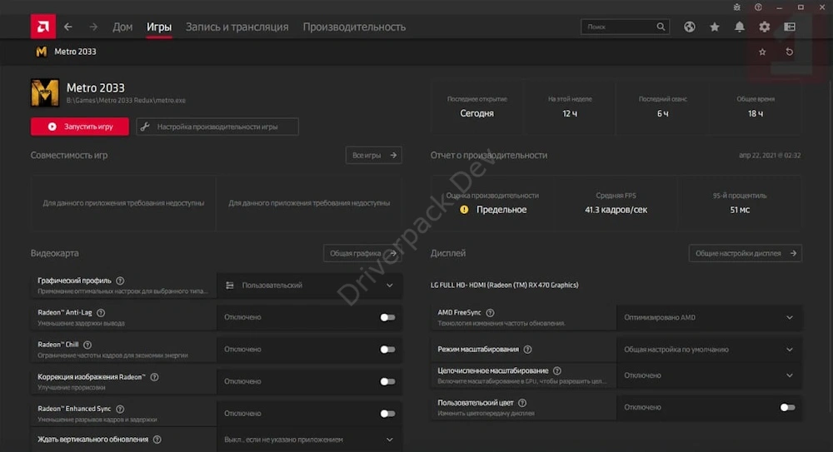Enable Radeon Chill toggle
833x452 pixels.
(x=387, y=350)
